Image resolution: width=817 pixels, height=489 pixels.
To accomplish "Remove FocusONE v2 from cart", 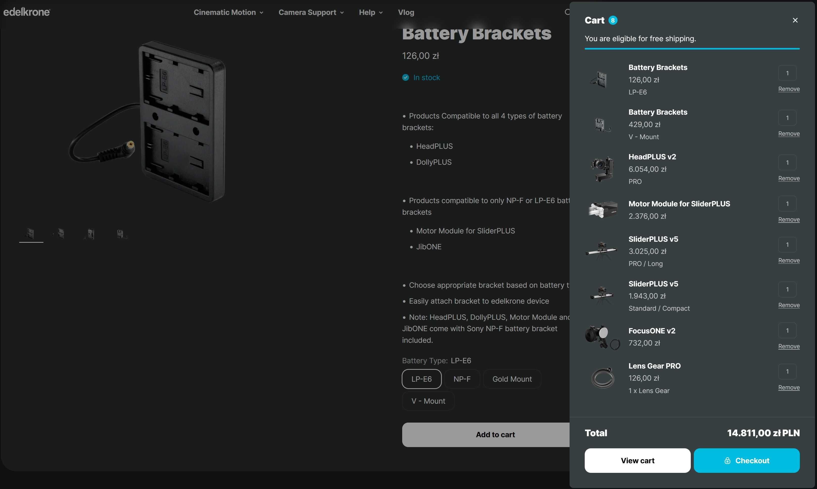I will tap(789, 346).
